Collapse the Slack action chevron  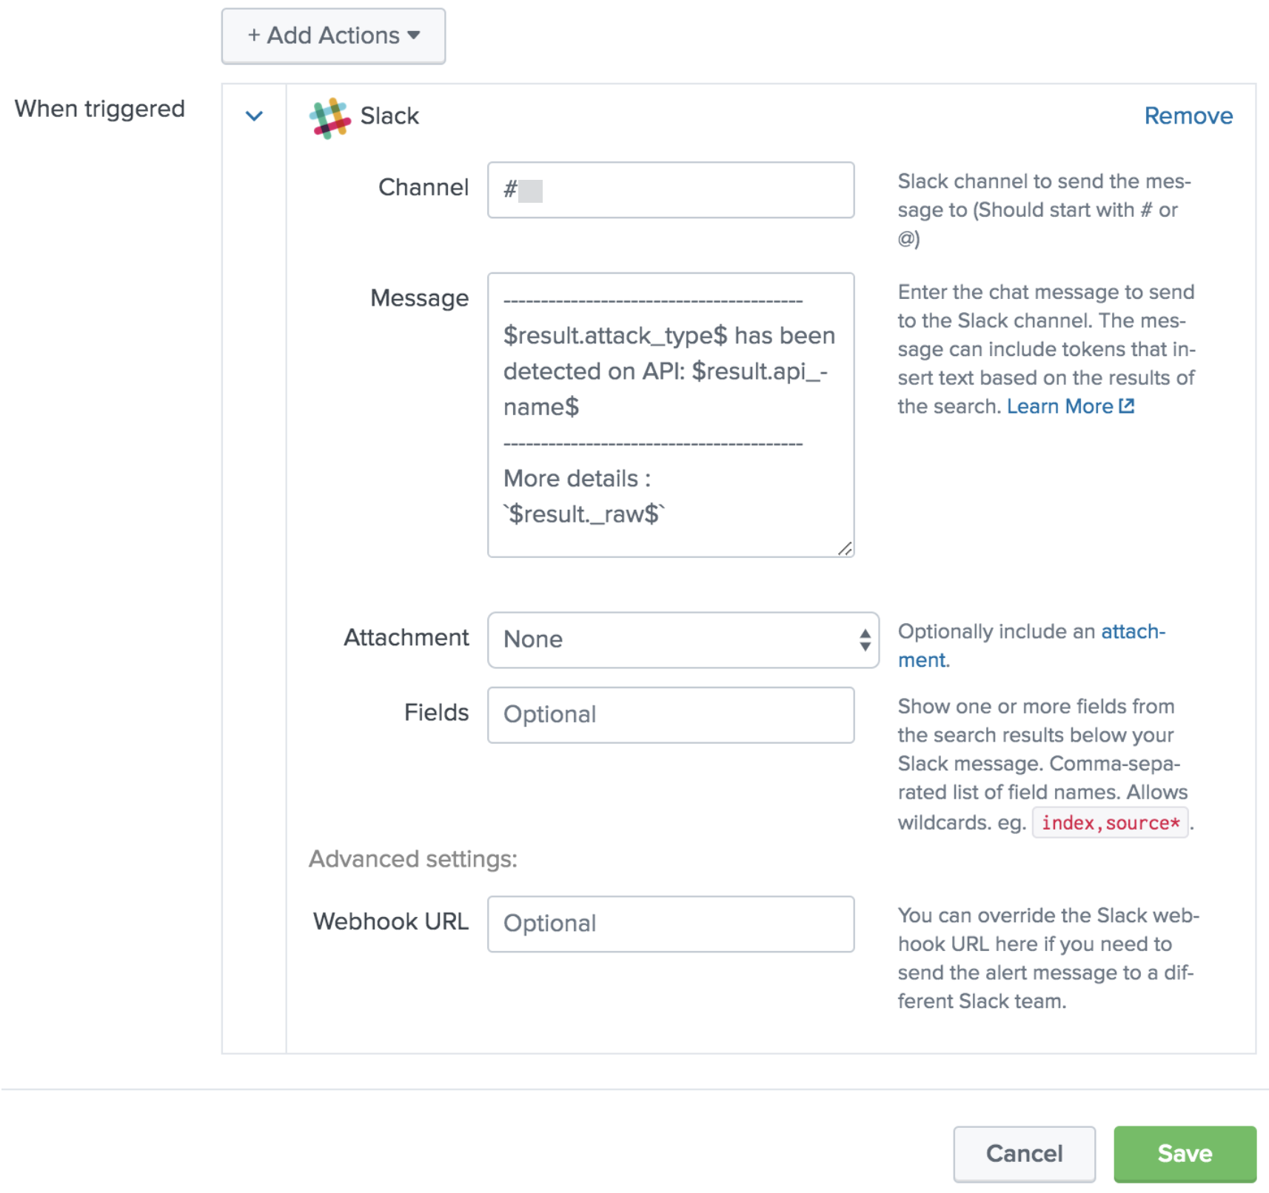pos(254,116)
